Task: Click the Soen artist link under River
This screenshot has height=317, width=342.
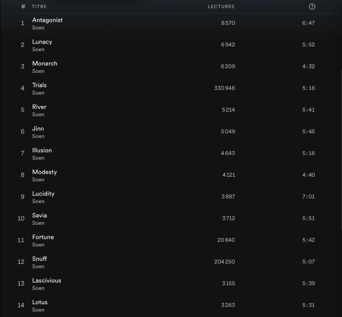Action: coord(38,115)
